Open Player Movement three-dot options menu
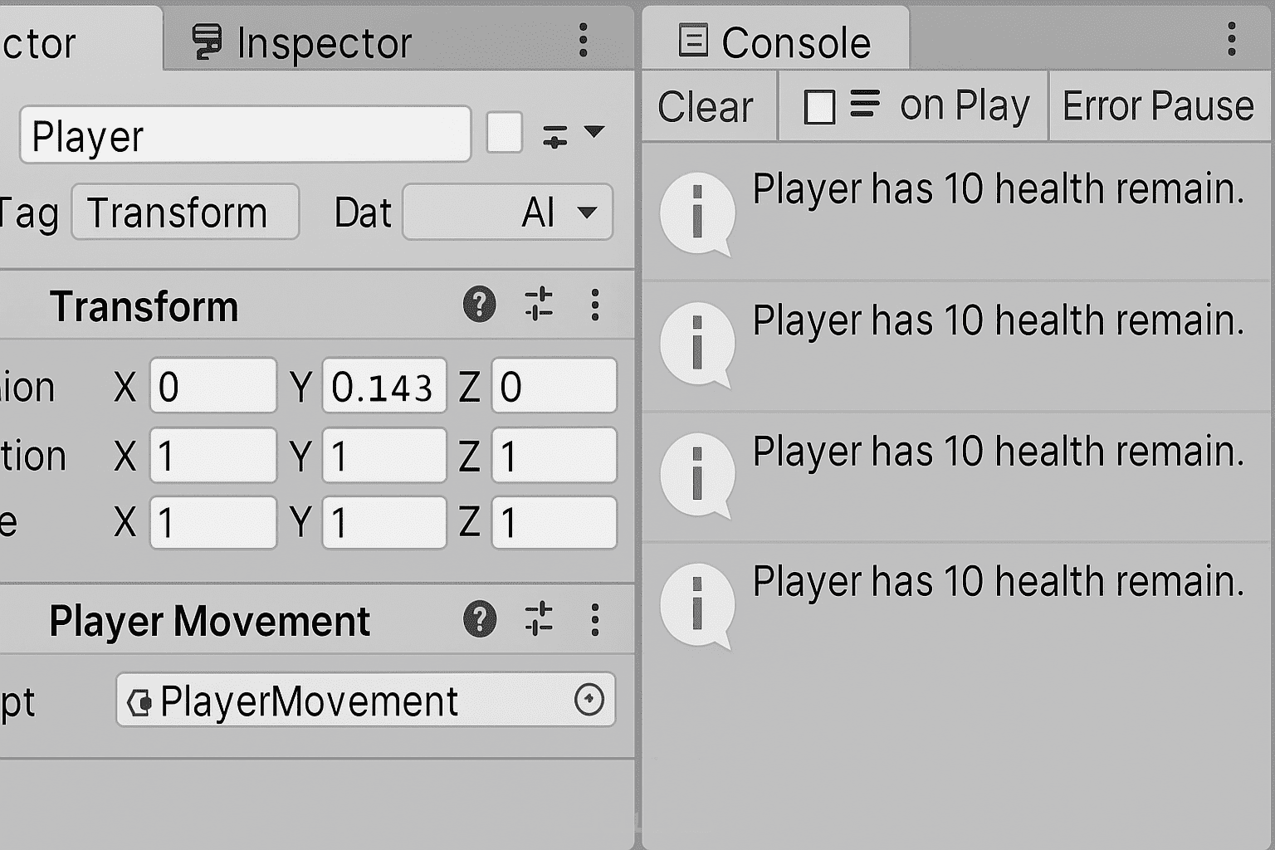This screenshot has width=1275, height=850. coord(595,619)
